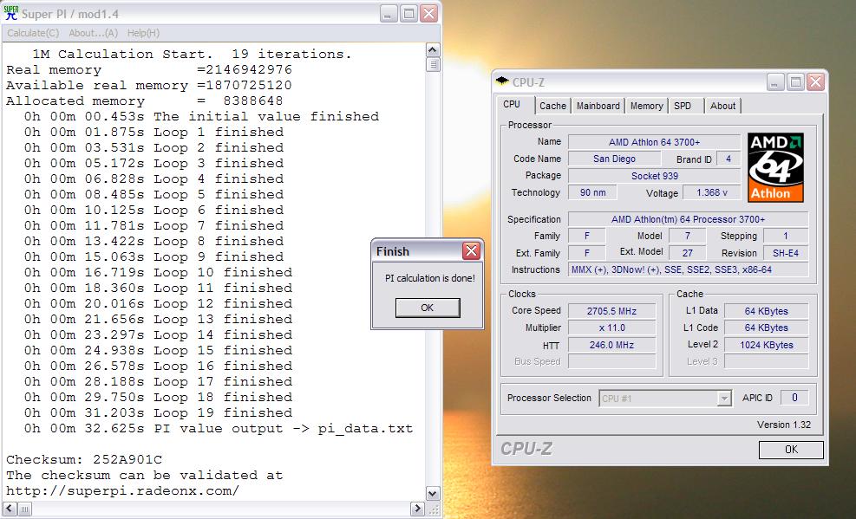Click the Package value 'Socket 939'
Image resolution: width=856 pixels, height=519 pixels.
pos(654,176)
